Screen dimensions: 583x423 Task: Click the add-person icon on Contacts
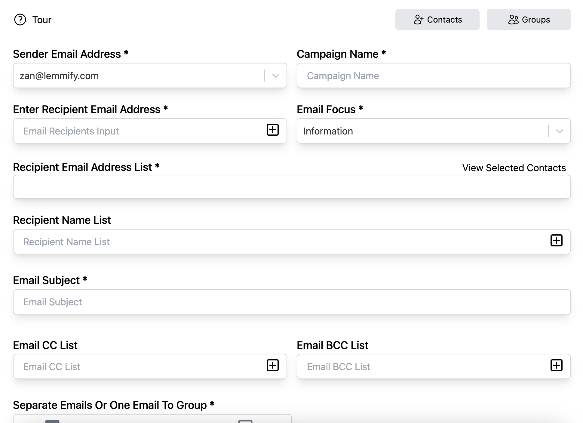click(418, 20)
